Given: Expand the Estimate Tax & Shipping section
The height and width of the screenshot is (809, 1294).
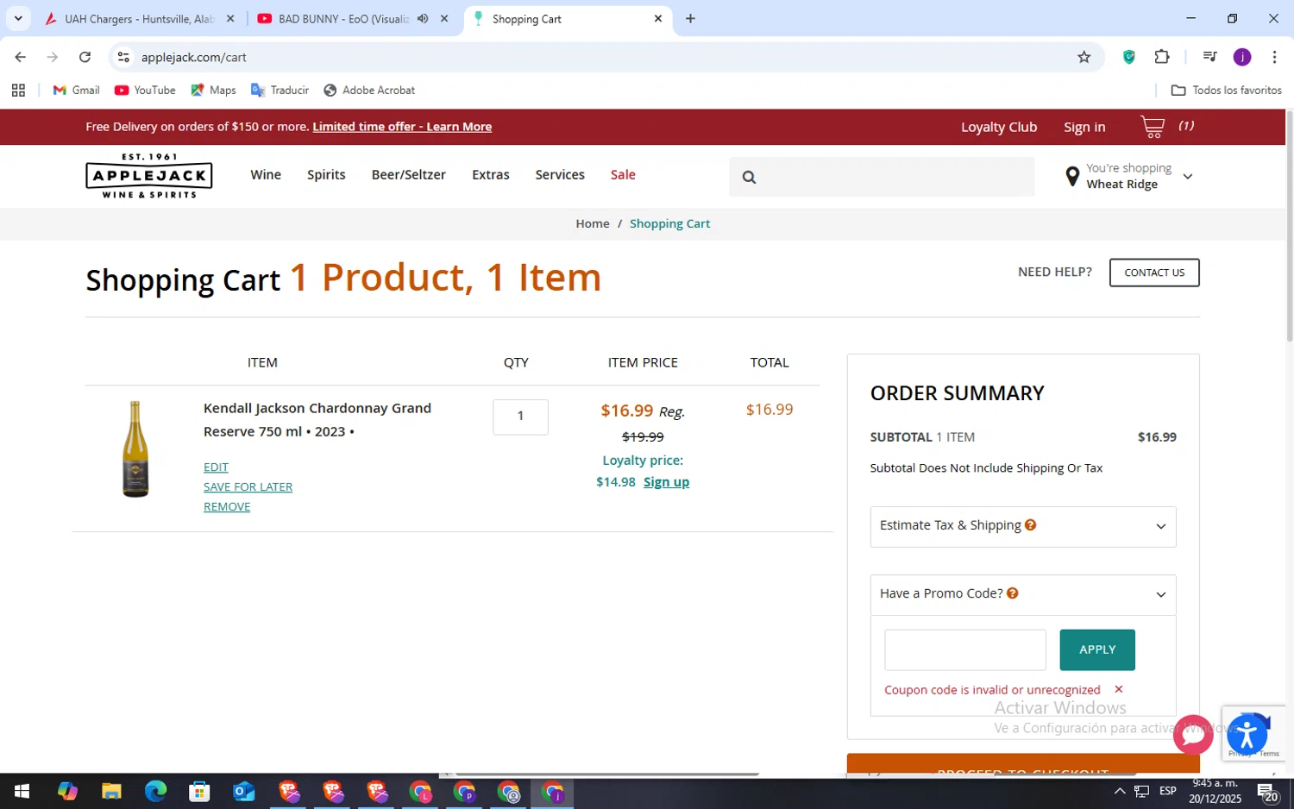Looking at the screenshot, I should coord(1023,526).
